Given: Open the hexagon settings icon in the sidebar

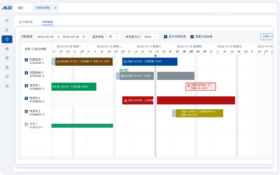Looking at the screenshot, I should coord(7,86).
